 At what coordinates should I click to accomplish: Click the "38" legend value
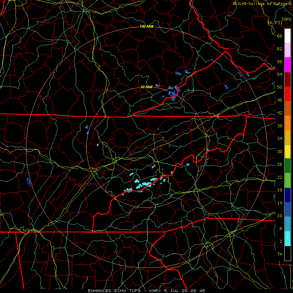pyautogui.click(x=280, y=126)
